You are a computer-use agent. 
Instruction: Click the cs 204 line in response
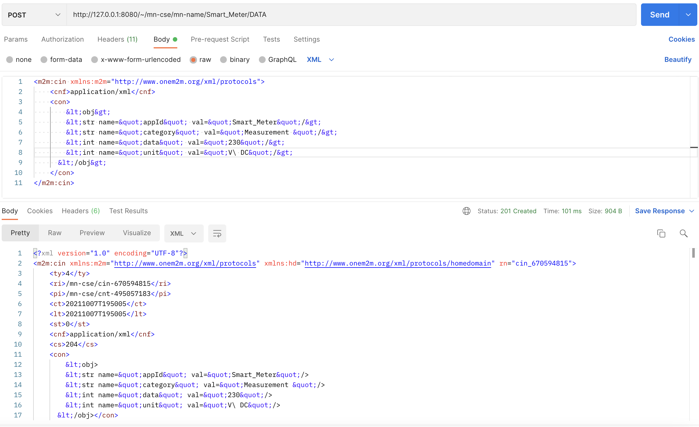(x=74, y=344)
